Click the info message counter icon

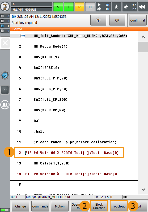pyautogui.click(x=5, y=26)
